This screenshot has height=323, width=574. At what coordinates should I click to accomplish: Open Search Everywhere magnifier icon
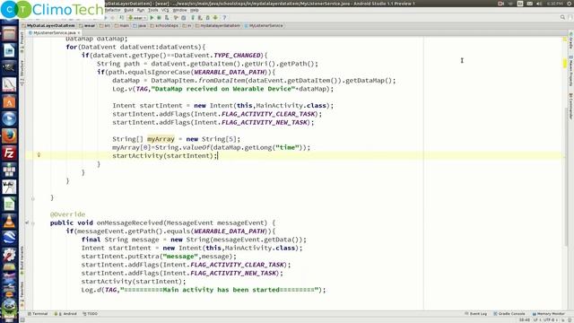(x=562, y=17)
